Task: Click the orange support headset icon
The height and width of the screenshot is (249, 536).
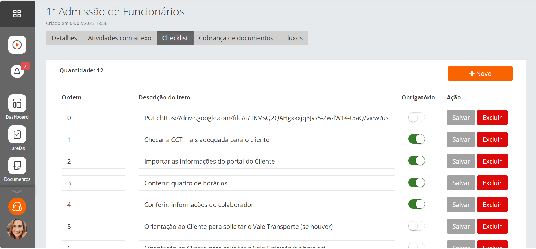Action: click(x=17, y=206)
